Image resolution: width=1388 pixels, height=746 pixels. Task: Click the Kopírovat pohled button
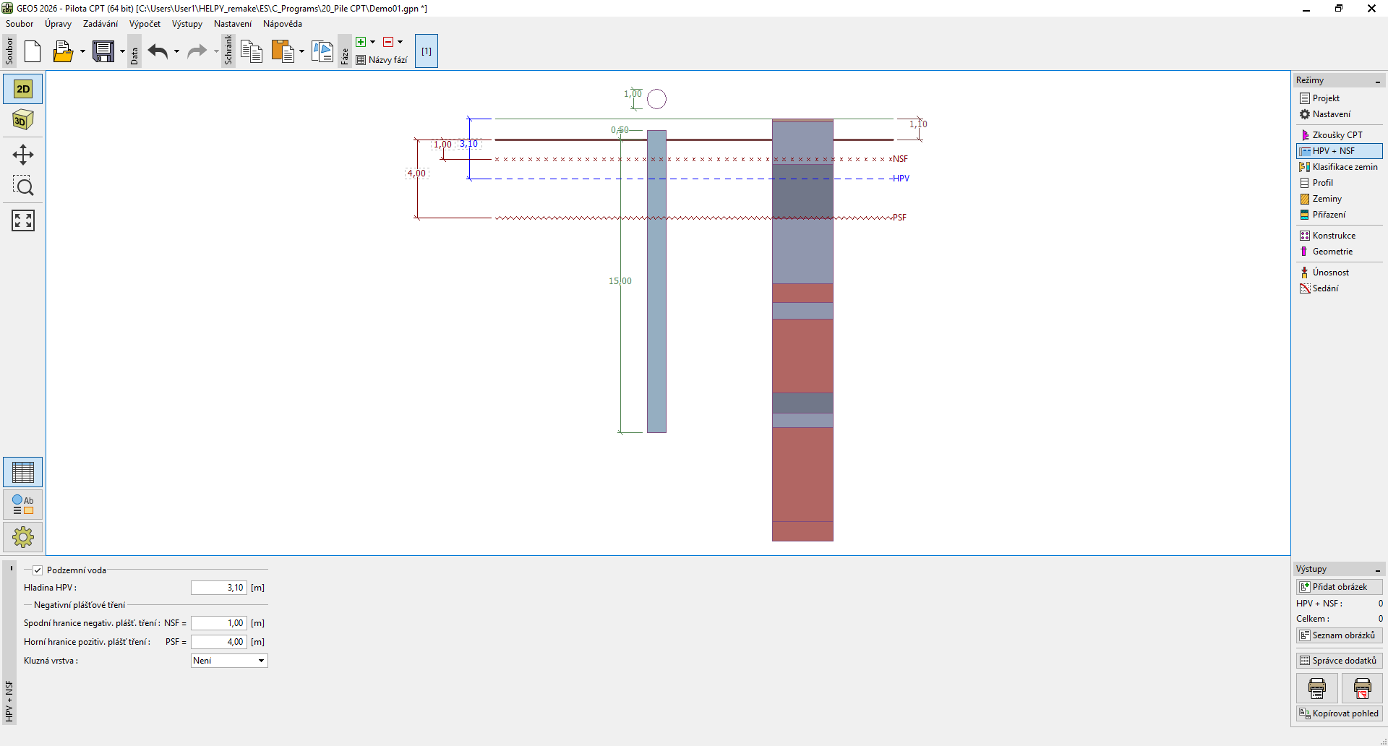click(x=1339, y=713)
